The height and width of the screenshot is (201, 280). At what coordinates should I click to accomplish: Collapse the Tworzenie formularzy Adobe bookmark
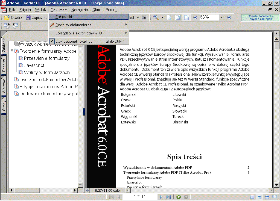[12, 51]
